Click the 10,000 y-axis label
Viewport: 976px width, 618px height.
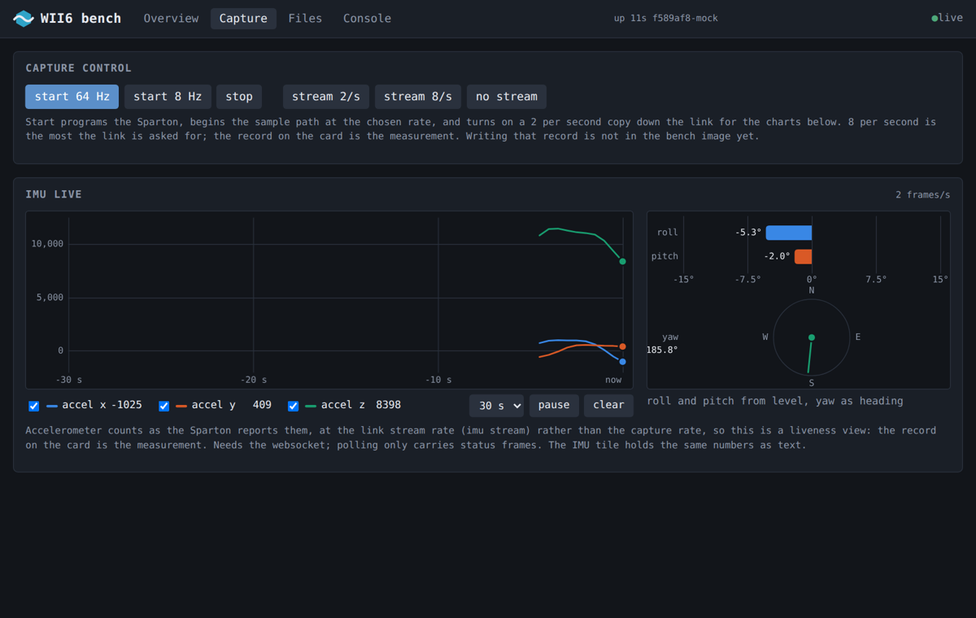pos(47,244)
